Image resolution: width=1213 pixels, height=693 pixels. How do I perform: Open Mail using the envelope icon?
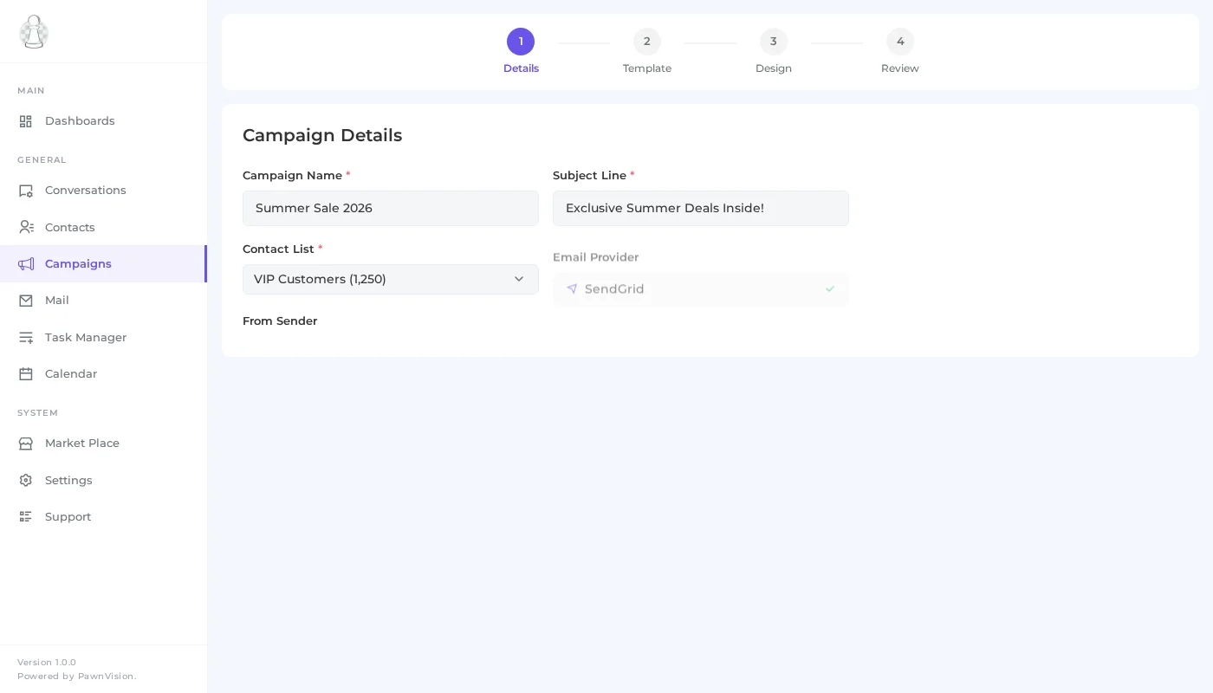pyautogui.click(x=26, y=301)
